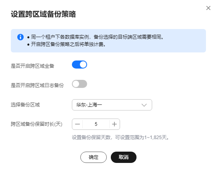Close the 设置跨区域备份策略 dialog

tap(208, 8)
